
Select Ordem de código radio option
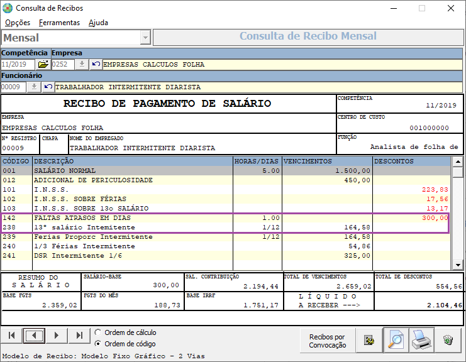tap(125, 344)
